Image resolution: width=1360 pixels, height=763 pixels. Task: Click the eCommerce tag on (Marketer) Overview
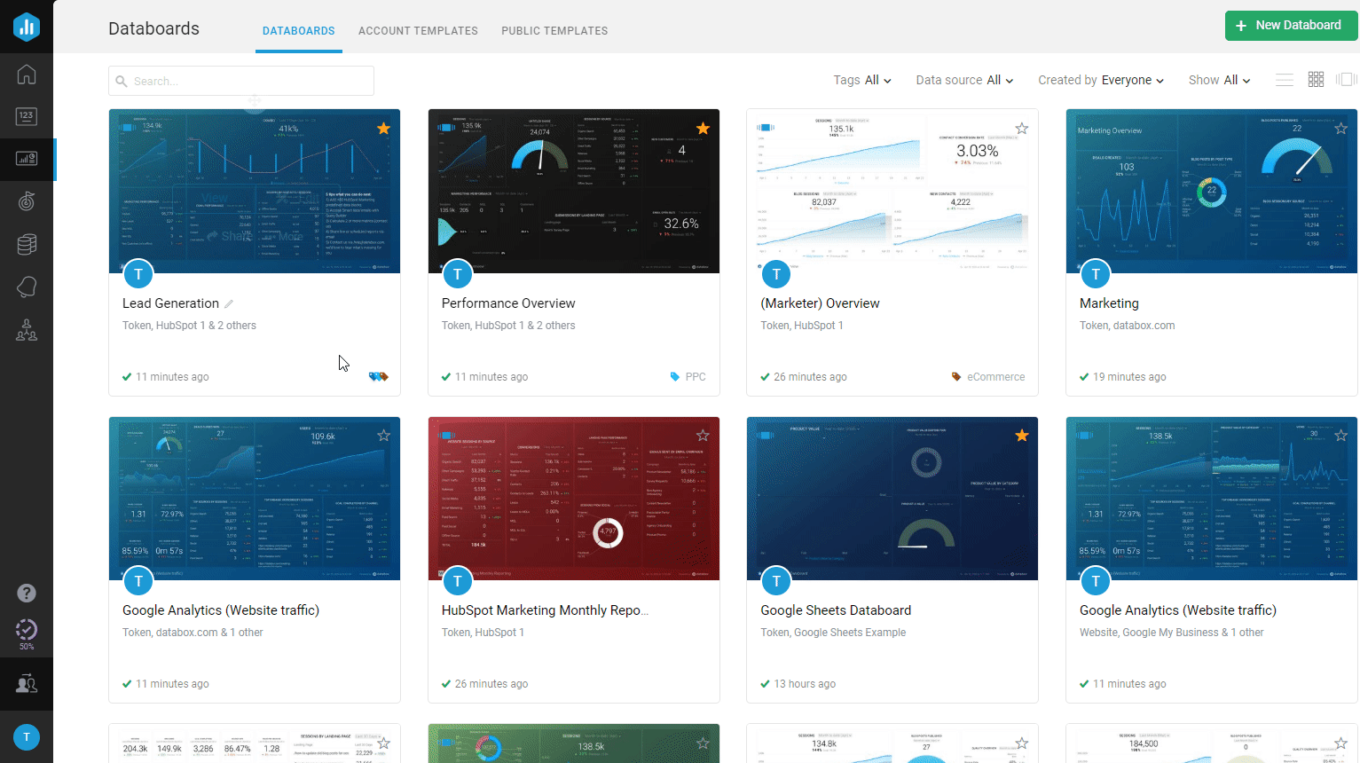click(x=988, y=377)
